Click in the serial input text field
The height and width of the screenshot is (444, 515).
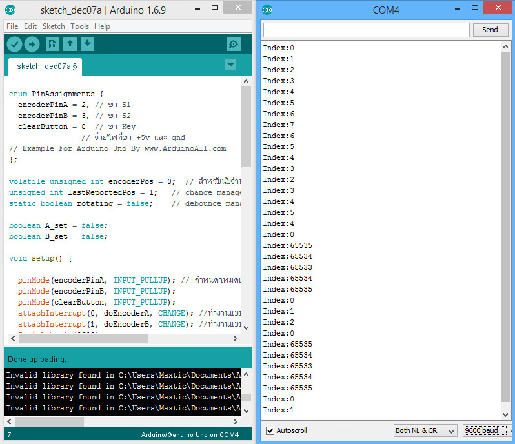[x=366, y=30]
